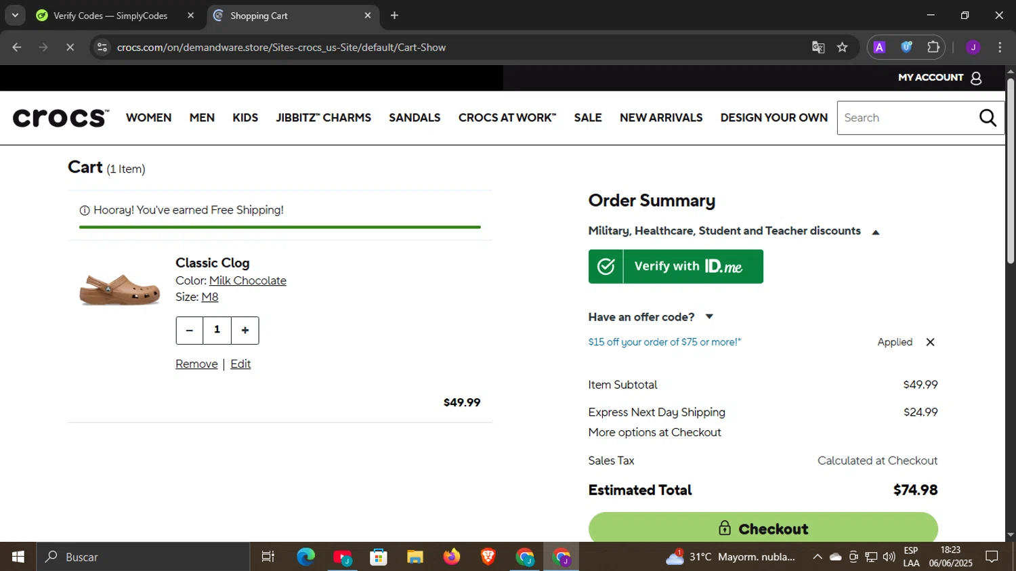Screen dimensions: 1016x571
Task: Open CROCS AT WORK menu
Action: (x=507, y=118)
